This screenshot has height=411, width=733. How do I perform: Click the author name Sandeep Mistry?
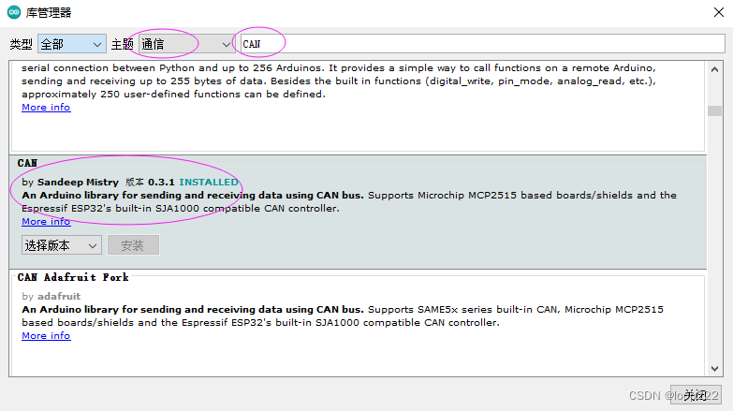pyautogui.click(x=78, y=182)
